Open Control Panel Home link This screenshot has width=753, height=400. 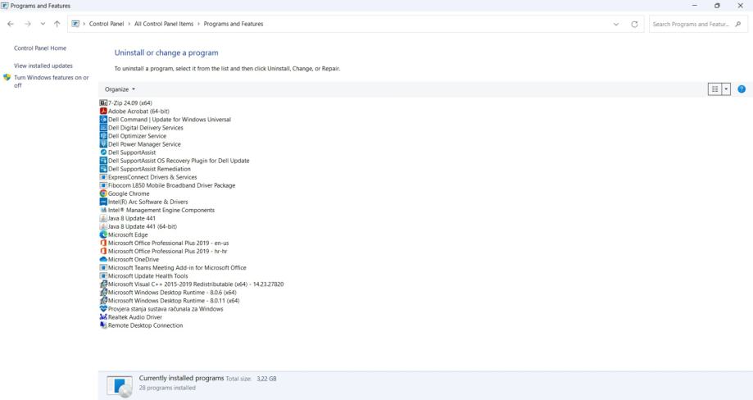(x=40, y=48)
